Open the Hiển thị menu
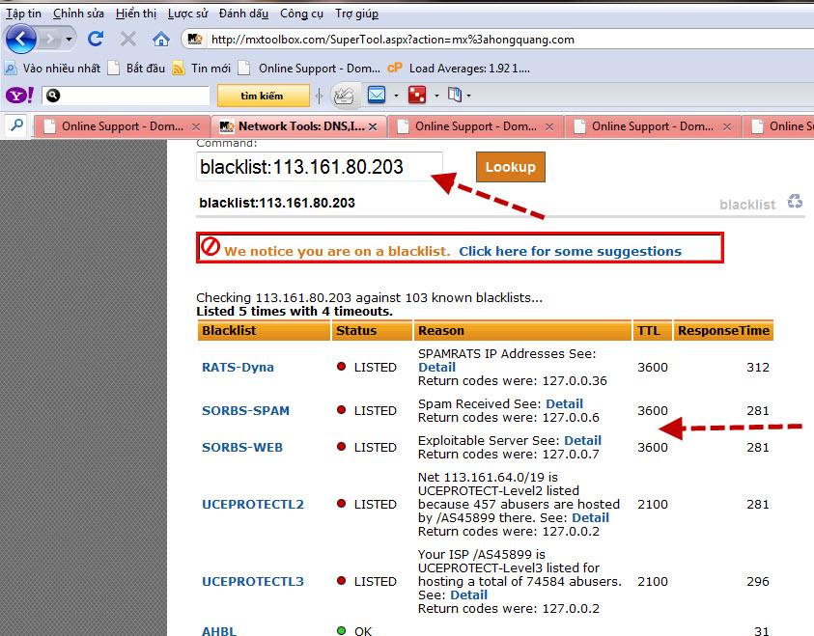814x636 pixels. [x=136, y=14]
